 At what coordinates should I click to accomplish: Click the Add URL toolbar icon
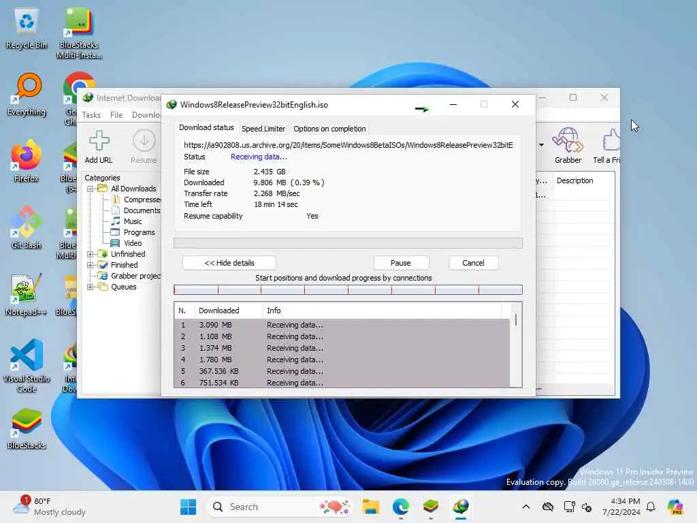click(99, 147)
